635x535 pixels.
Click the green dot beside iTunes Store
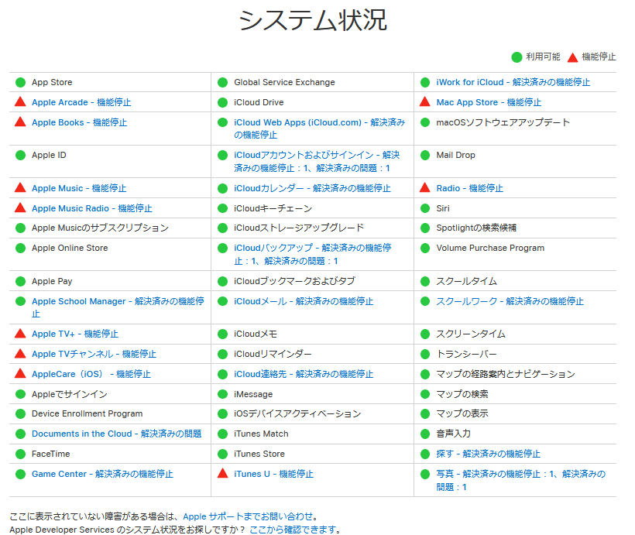coord(223,454)
